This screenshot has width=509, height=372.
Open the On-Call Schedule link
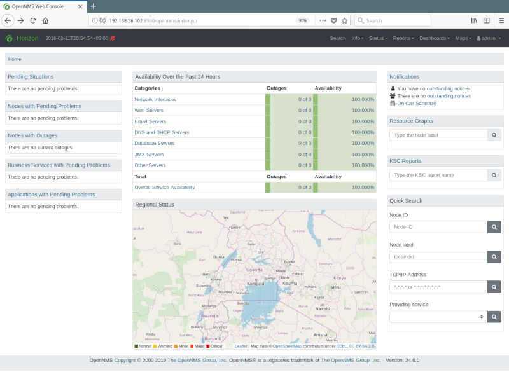416,103
